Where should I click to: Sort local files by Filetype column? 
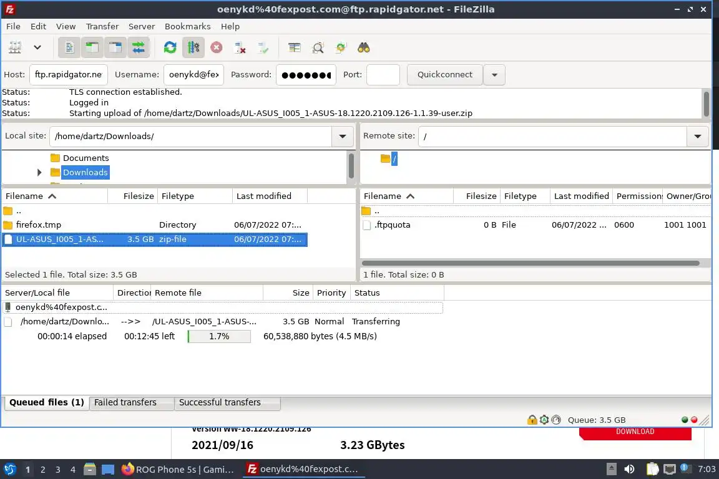coord(195,196)
